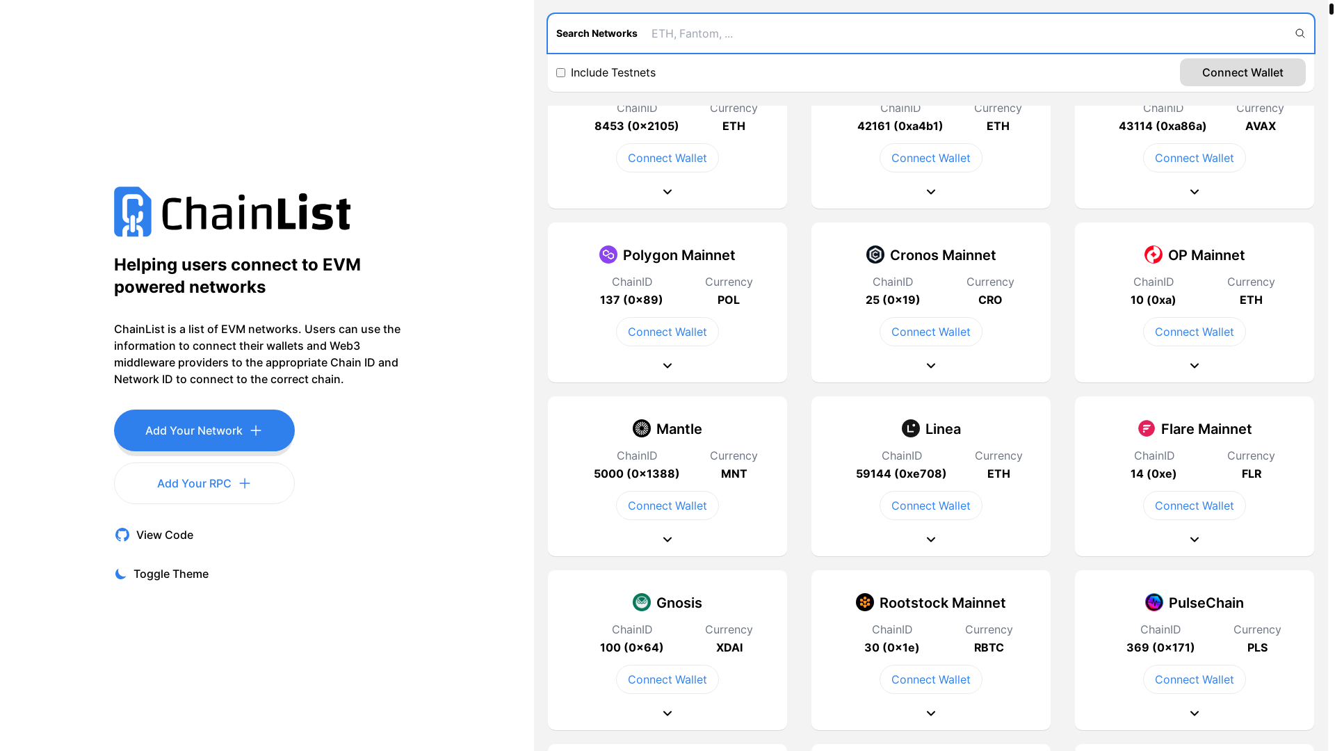
Task: Click the Add Your RPC button
Action: (204, 483)
